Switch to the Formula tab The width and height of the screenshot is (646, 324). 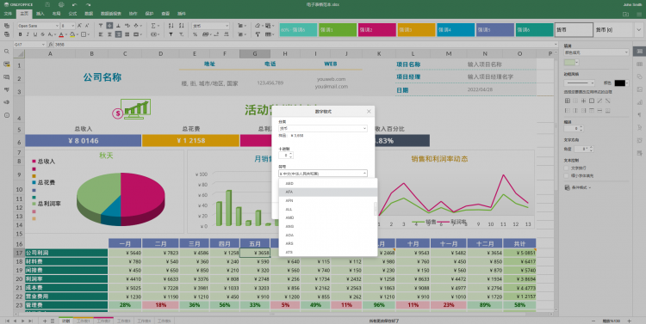point(72,14)
